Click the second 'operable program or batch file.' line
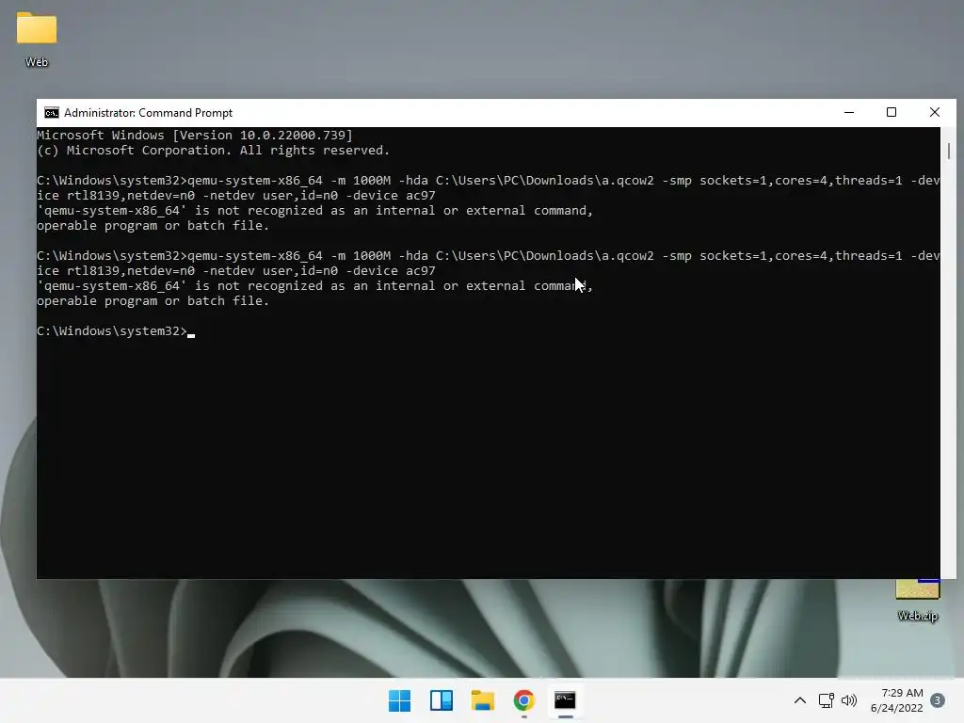The image size is (964, 723). pyautogui.click(x=153, y=301)
